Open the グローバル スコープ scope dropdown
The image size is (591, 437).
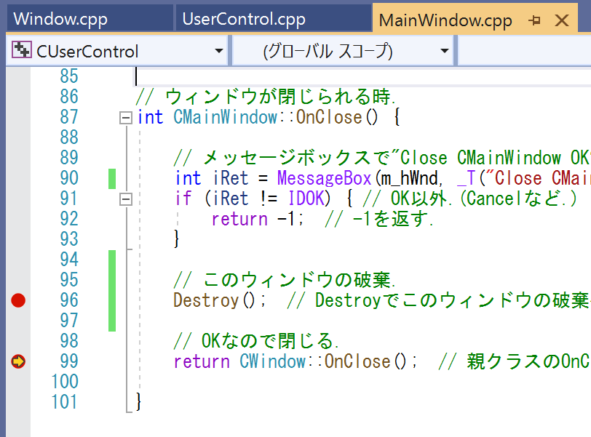(x=343, y=51)
